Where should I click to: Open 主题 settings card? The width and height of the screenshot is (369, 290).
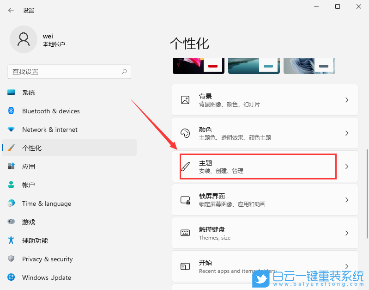[265, 166]
